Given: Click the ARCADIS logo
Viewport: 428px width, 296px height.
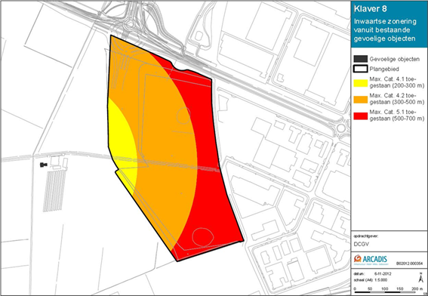Looking at the screenshot, I should (371, 260).
